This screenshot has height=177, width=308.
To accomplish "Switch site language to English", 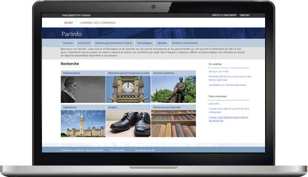I will coord(244,15).
